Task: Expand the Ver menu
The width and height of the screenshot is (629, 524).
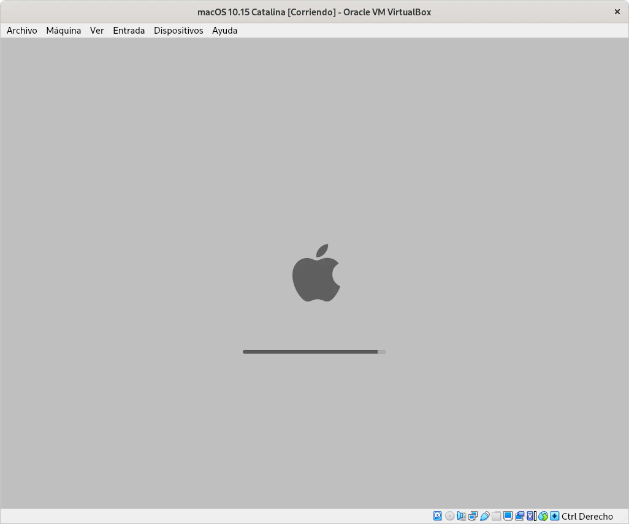Action: [97, 31]
